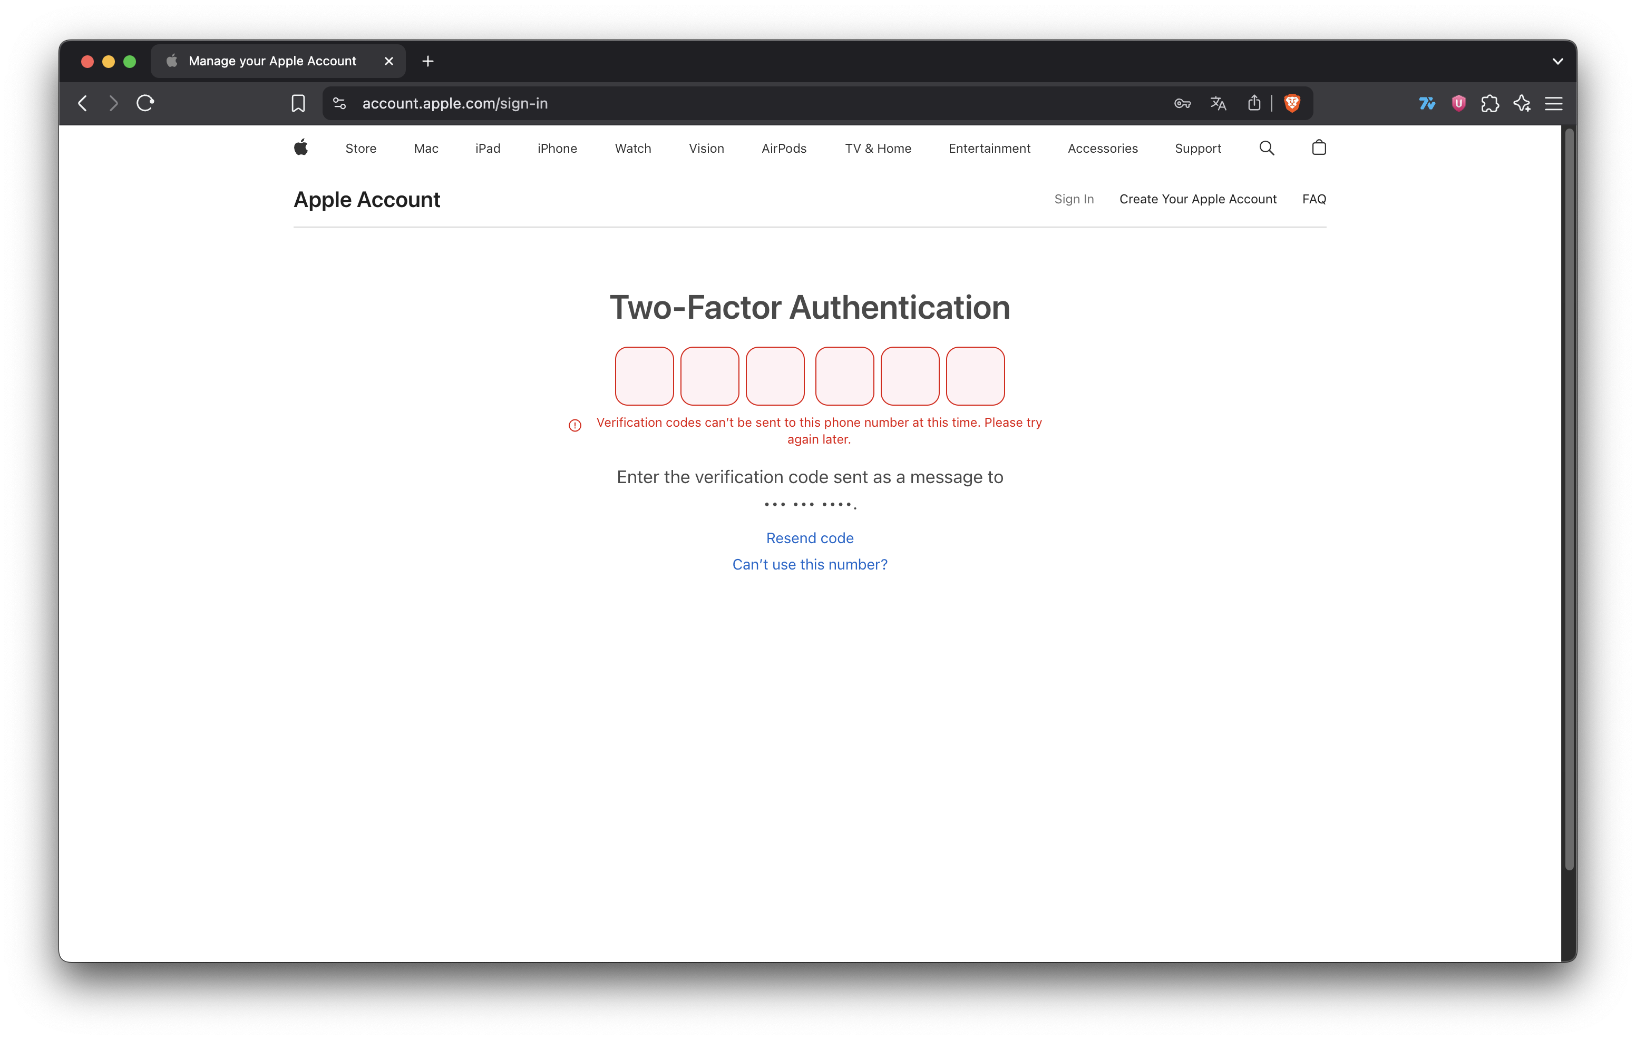
Task: Bookmark this page with bookmark icon
Action: 298,103
